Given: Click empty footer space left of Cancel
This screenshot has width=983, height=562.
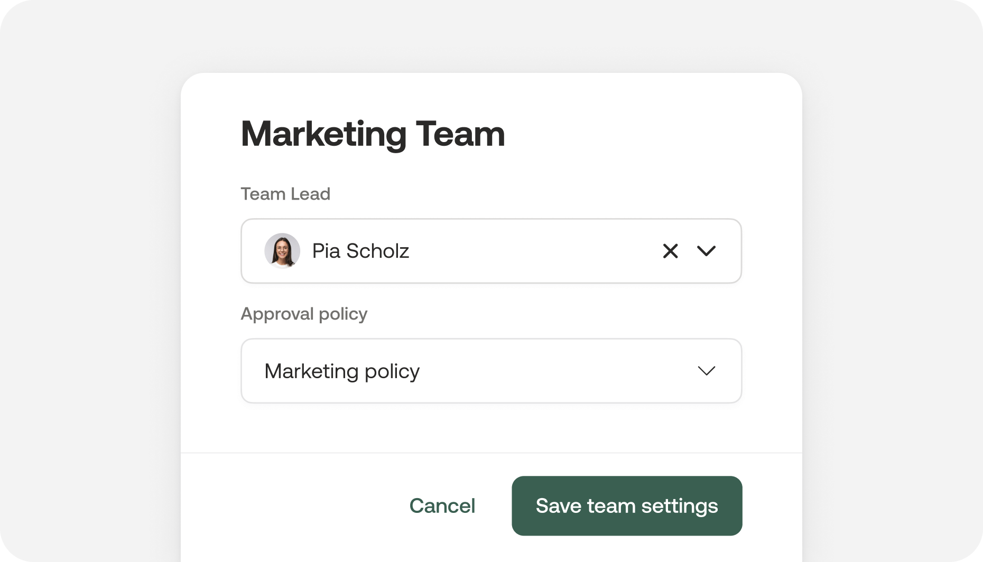Looking at the screenshot, I should click(x=291, y=505).
